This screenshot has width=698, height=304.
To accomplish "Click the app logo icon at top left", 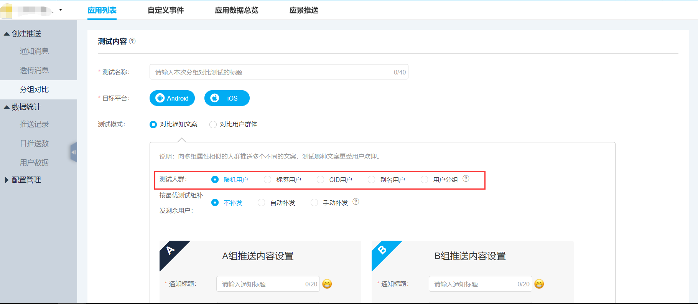I will point(7,10).
